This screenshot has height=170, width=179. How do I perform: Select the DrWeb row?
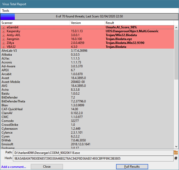[87, 140]
